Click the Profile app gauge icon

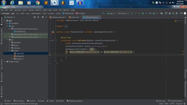(150, 13)
